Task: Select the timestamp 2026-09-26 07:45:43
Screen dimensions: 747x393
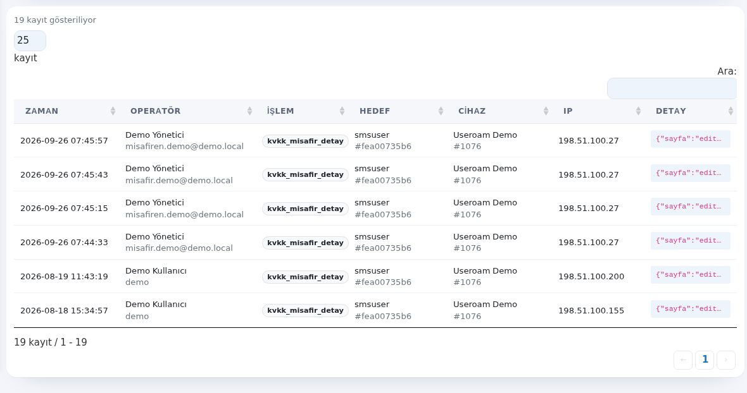Action: 65,175
